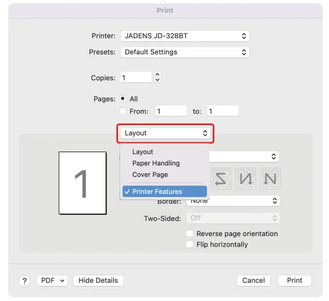Image resolution: width=329 pixels, height=301 pixels.
Task: Click the Cancel button
Action: click(253, 280)
